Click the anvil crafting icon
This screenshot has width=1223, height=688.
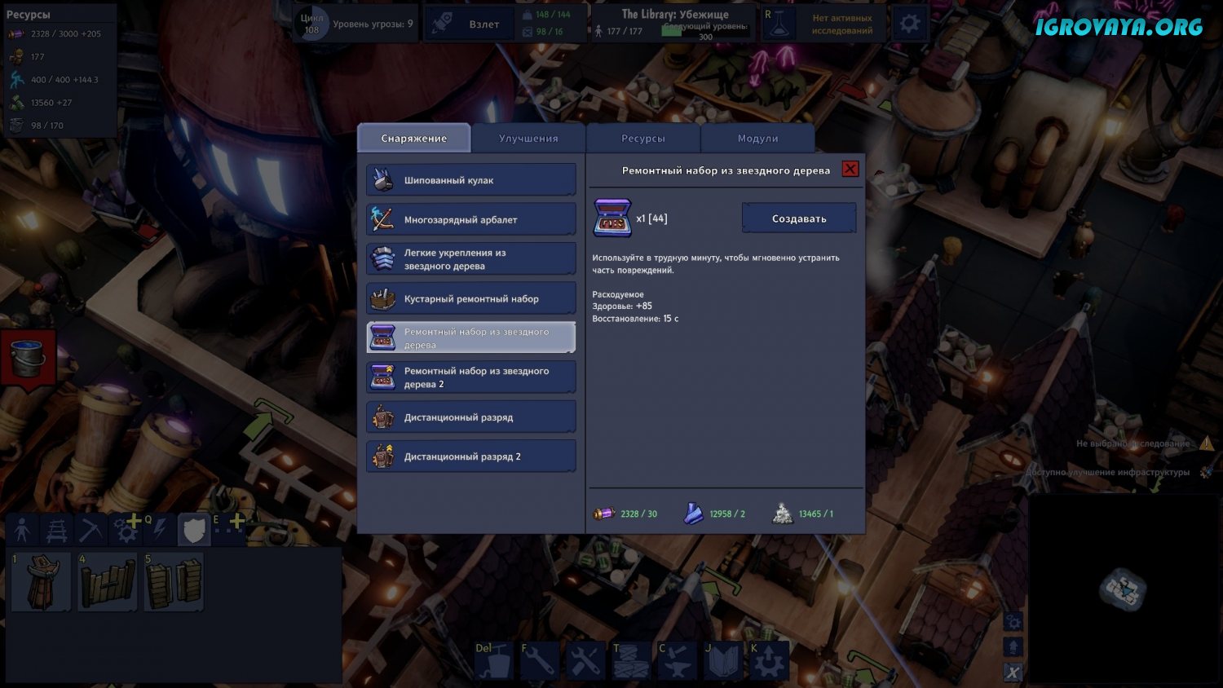point(677,660)
